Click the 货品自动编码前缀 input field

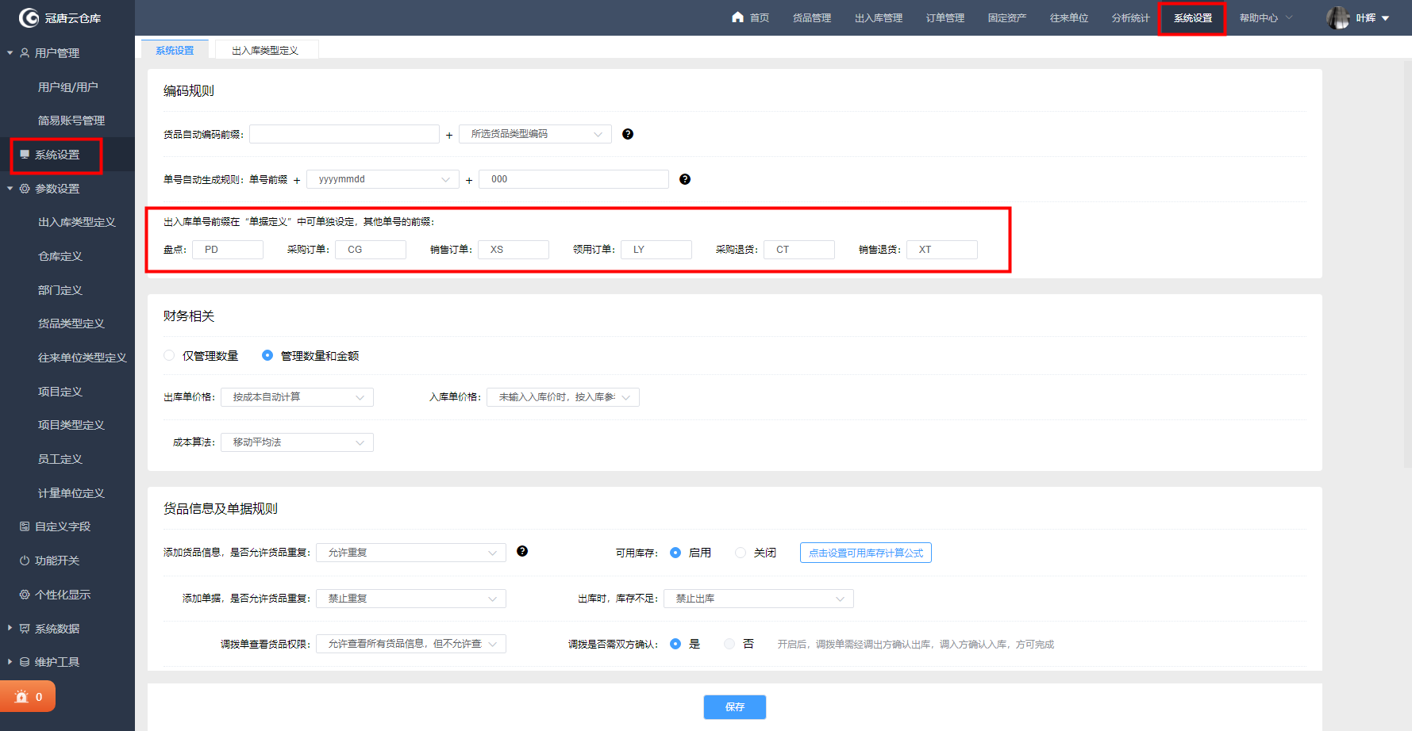pyautogui.click(x=344, y=134)
